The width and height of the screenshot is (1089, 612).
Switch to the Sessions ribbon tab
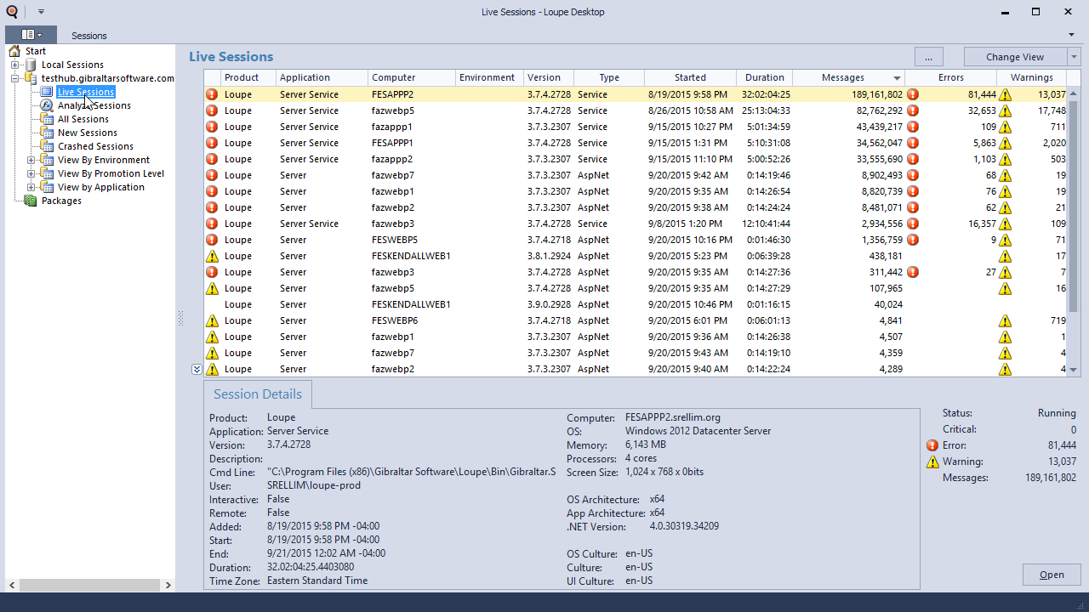[89, 36]
